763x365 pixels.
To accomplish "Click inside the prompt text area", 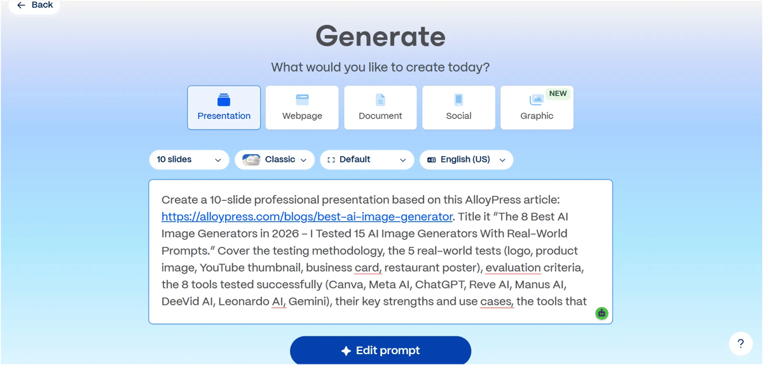I will (x=380, y=252).
